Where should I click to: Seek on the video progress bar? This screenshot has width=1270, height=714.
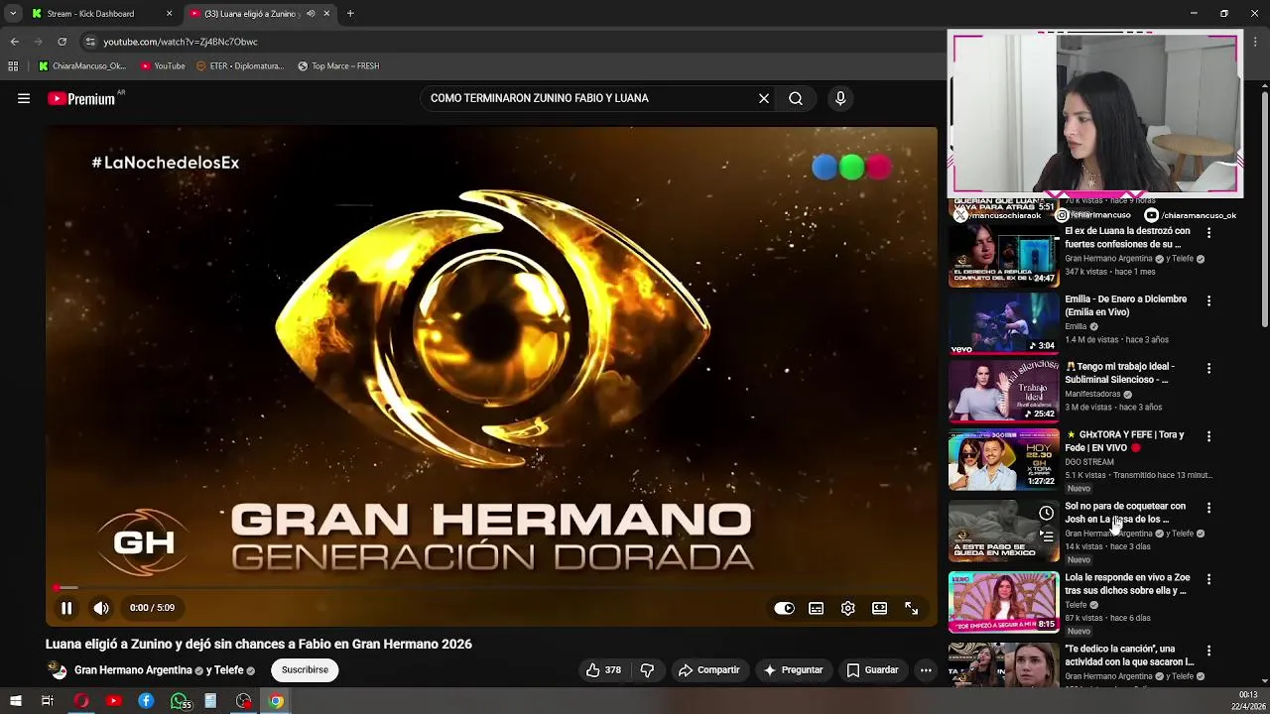coord(491,588)
